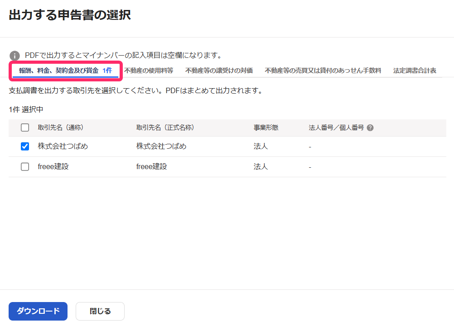Click freee建設 in the 通称 column
Image resolution: width=454 pixels, height=326 pixels.
[x=53, y=166]
